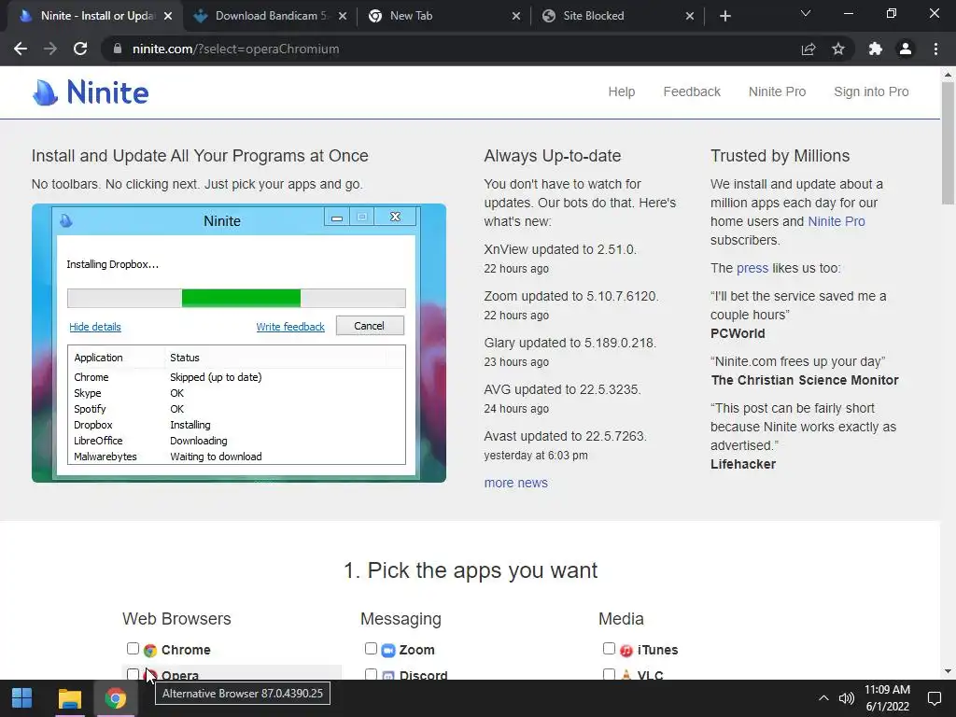Image resolution: width=956 pixels, height=717 pixels.
Task: Go back with the browser back arrow
Action: (x=21, y=49)
